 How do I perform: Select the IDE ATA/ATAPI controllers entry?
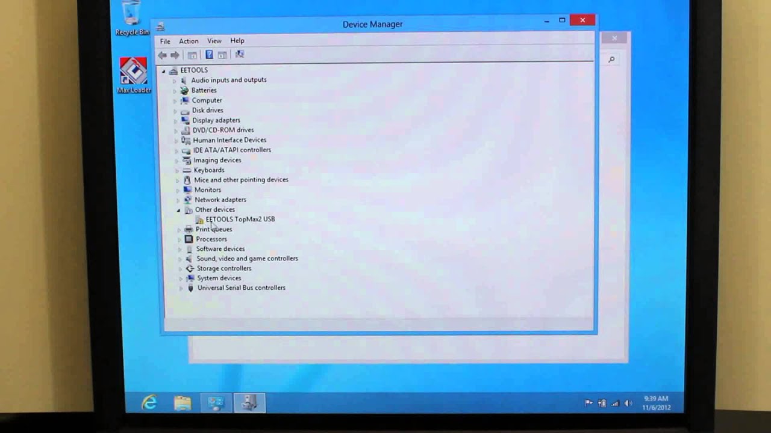point(232,150)
